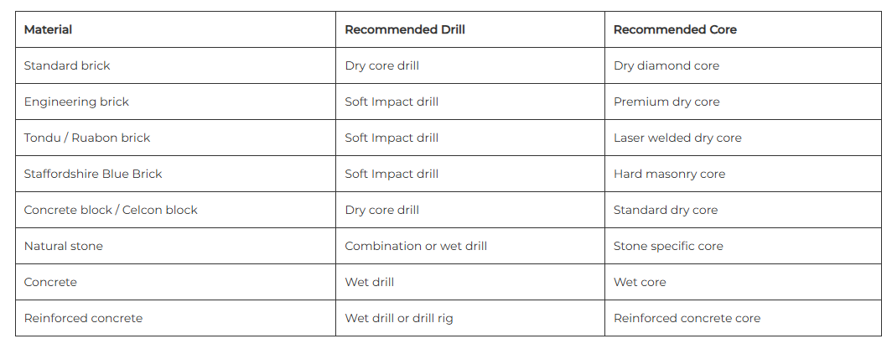This screenshot has height=344, width=892.
Task: Click the Stone specific core cell
Action: click(743, 246)
